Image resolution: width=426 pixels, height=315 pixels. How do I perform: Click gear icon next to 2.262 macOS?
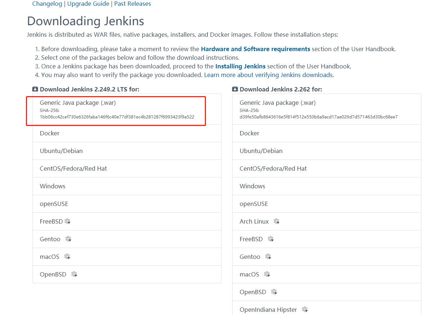267,274
